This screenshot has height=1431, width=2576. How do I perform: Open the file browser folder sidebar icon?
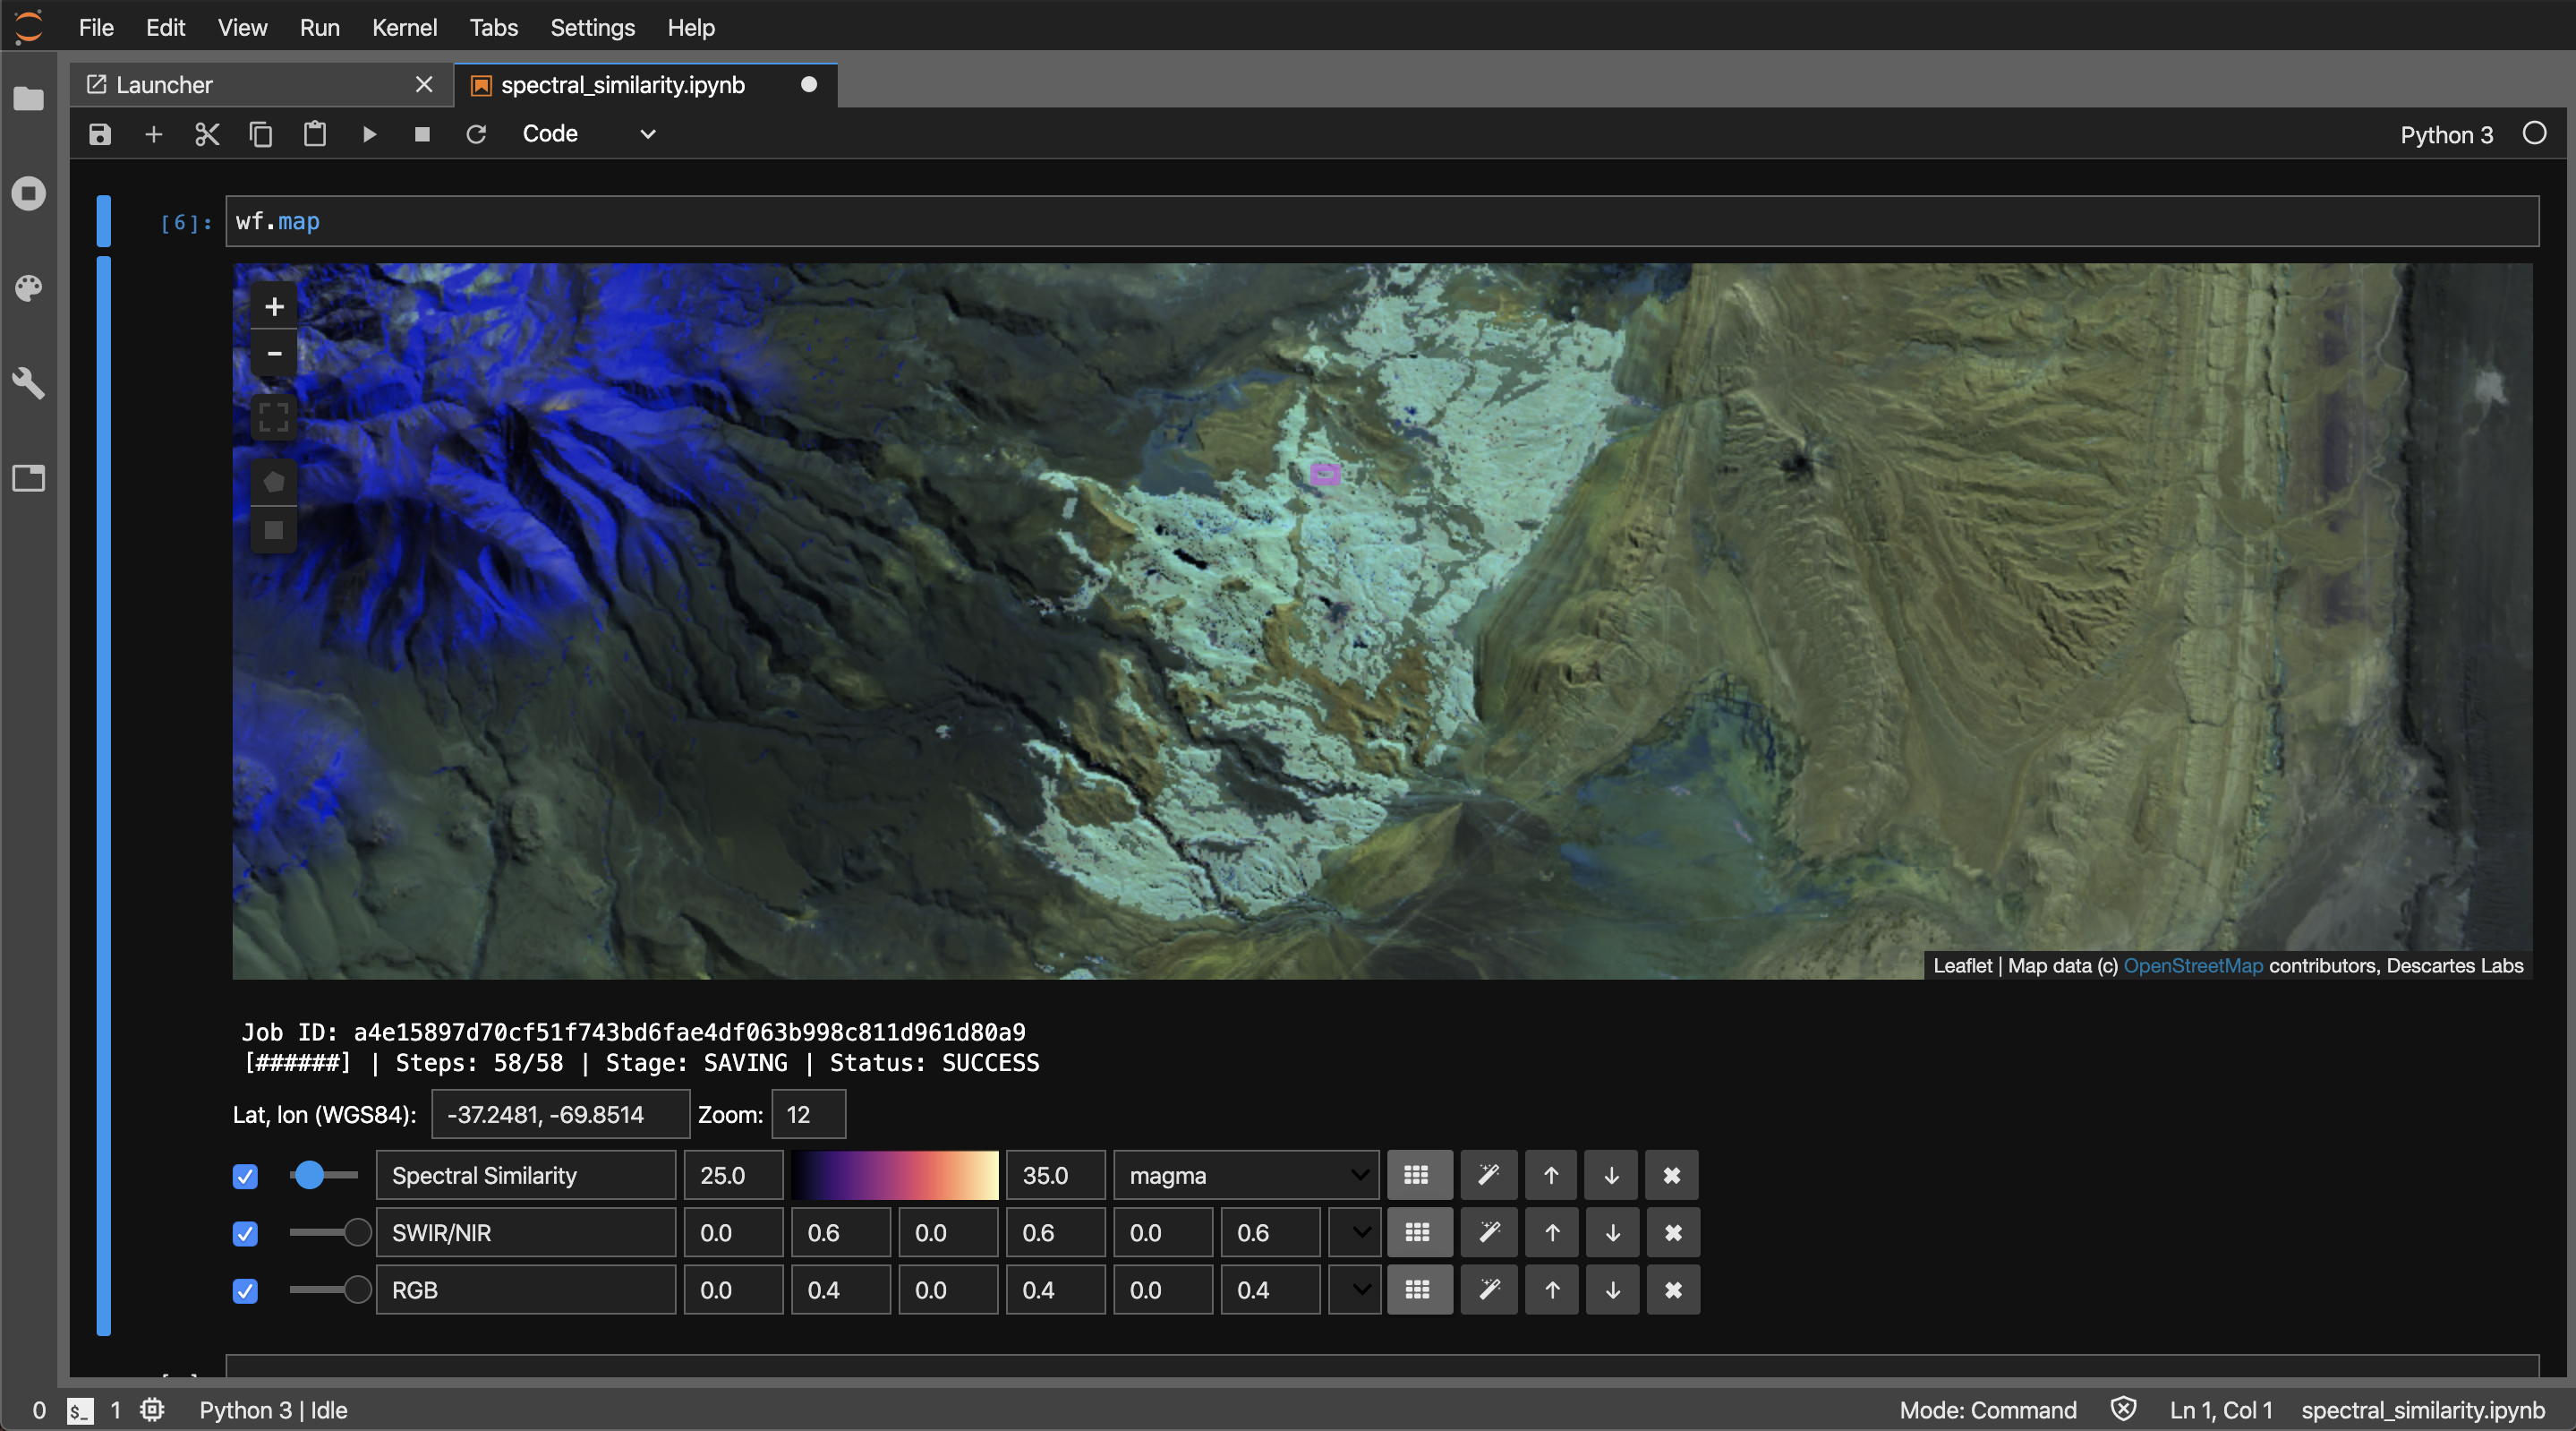29,99
